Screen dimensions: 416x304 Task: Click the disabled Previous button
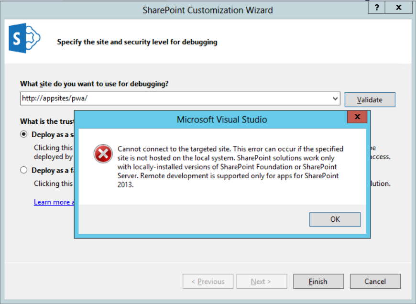208,282
